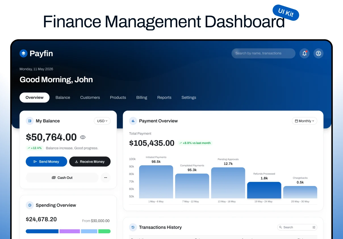Select the Pending Approvals 12.7k bar
This screenshot has width=343, height=239.
point(228,183)
